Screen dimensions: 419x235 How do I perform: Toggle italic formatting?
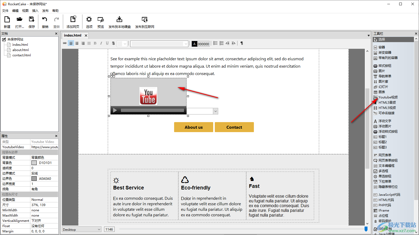pos(101,43)
